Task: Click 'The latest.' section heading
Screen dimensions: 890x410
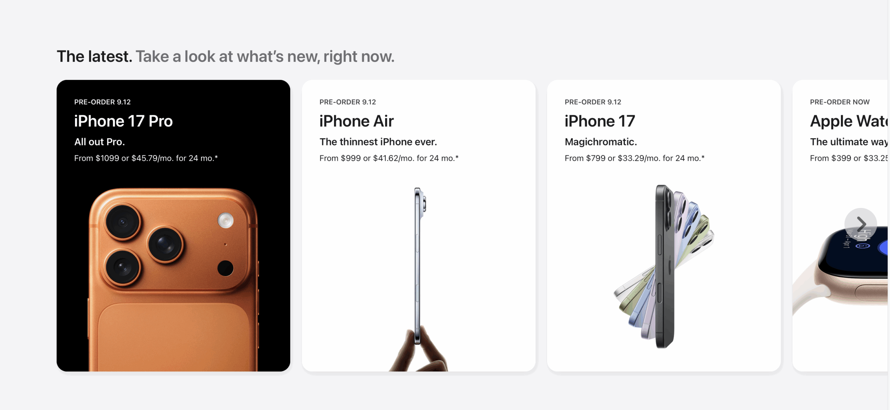Action: [x=95, y=56]
